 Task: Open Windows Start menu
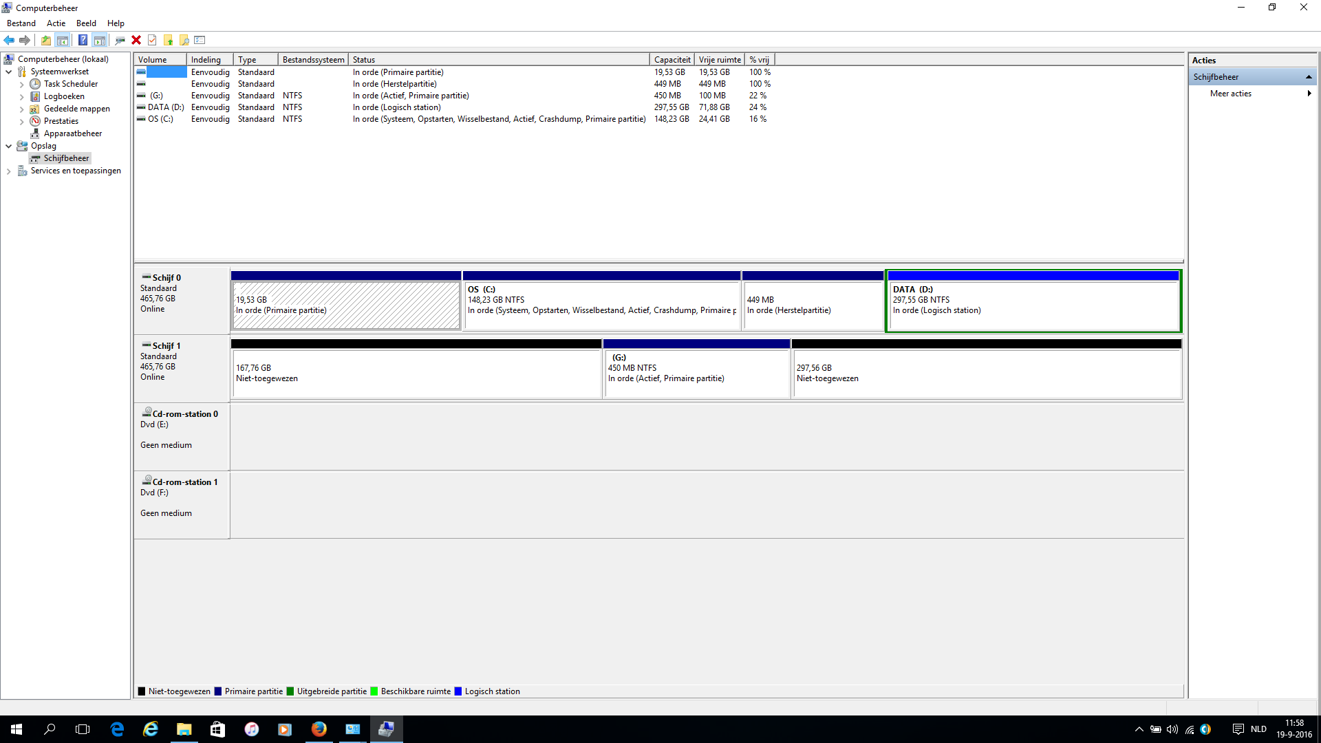[x=17, y=729]
